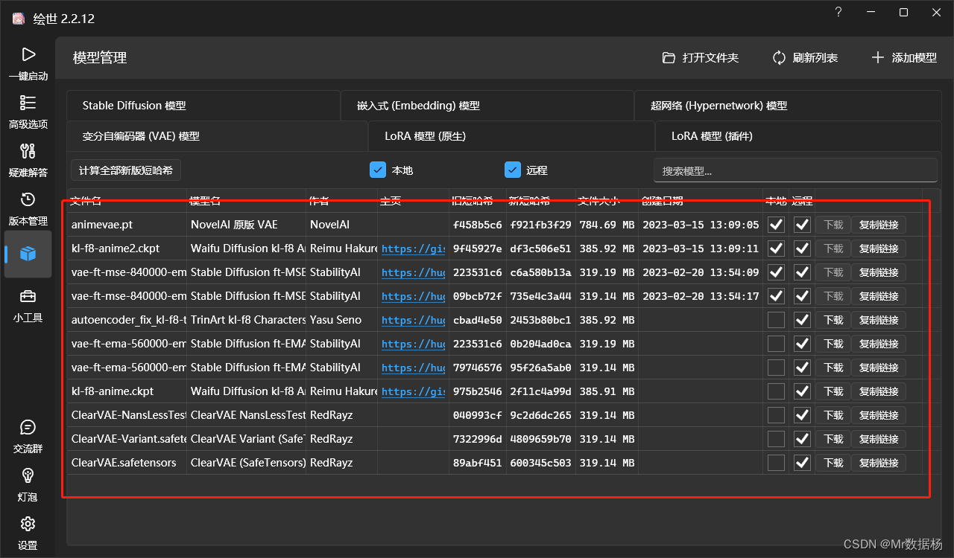Open 高级选项 advanced options in sidebar
The height and width of the screenshot is (558, 954).
pos(28,112)
